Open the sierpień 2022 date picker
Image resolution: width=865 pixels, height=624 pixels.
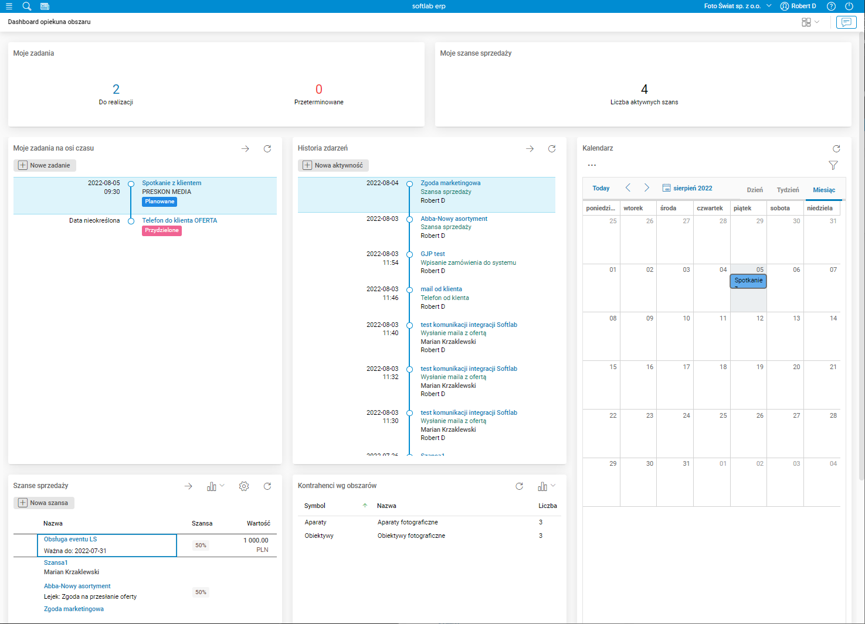[687, 188]
